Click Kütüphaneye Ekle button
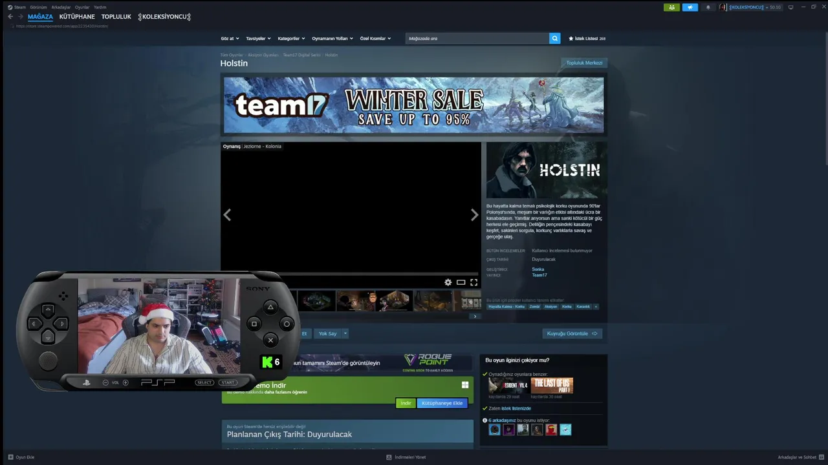This screenshot has height=465, width=828. 442,403
